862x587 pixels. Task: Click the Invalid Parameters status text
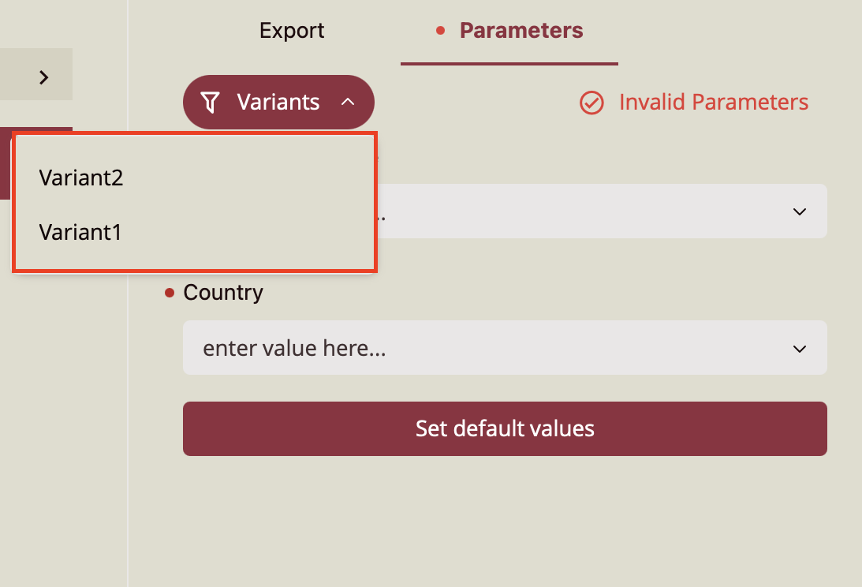point(713,103)
